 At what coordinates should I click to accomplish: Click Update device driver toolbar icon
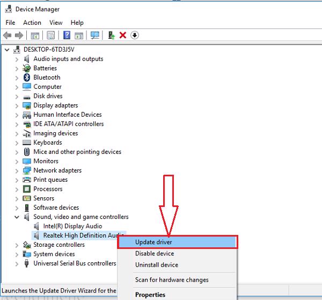coord(111,35)
